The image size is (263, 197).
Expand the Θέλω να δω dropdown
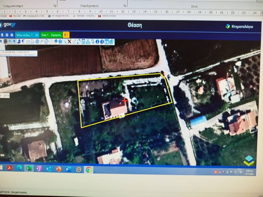(x=24, y=35)
